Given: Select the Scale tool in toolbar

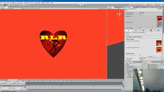Looking at the screenshot, I should [x=10, y=5].
